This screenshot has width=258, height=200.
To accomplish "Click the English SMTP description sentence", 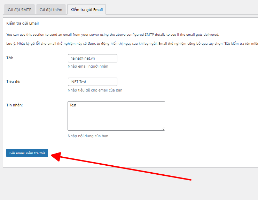I will point(113,35).
